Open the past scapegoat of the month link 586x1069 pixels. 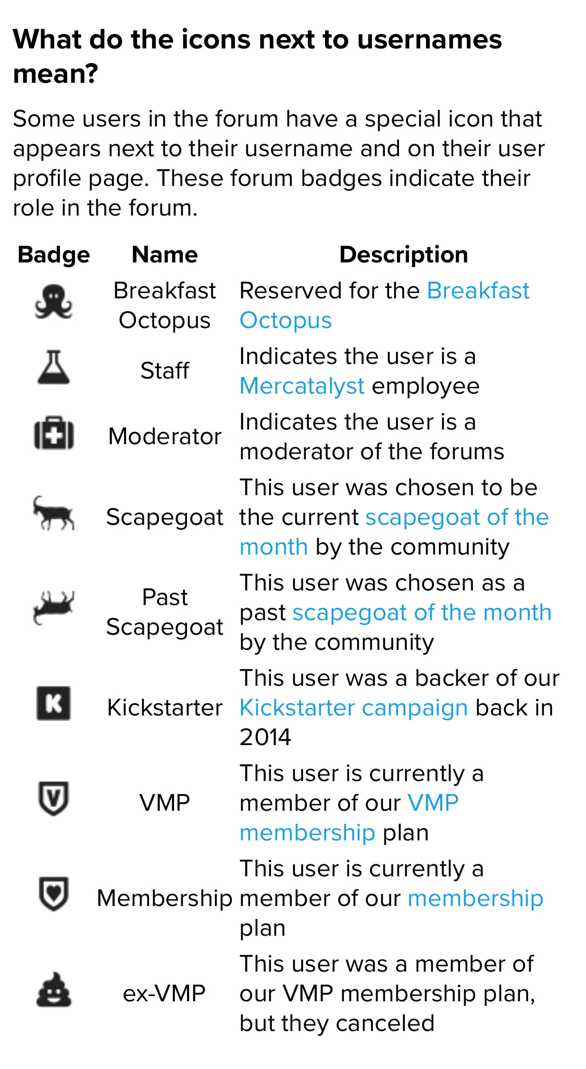(x=421, y=613)
